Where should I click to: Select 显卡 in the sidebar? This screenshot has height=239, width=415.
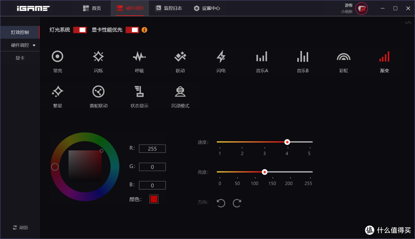pos(20,58)
